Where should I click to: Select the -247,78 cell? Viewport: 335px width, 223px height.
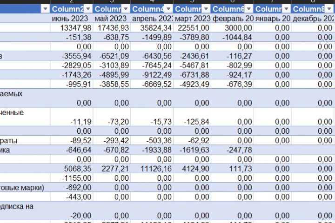(232, 150)
